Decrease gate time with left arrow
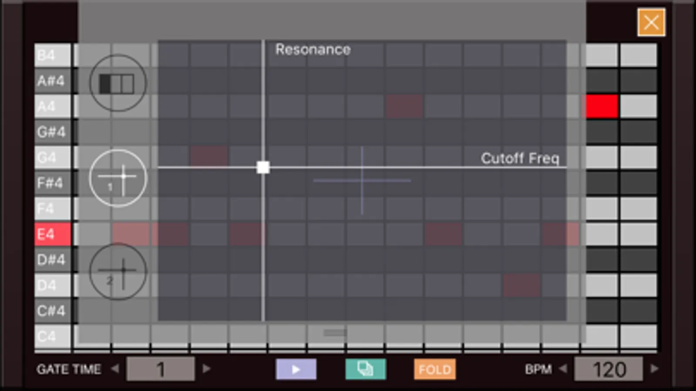 (115, 369)
